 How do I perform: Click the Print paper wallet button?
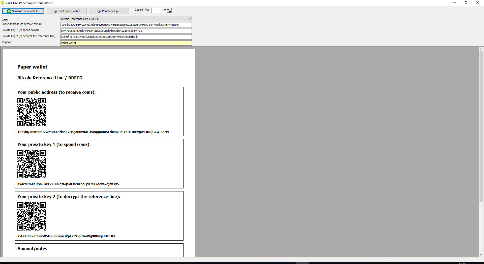click(67, 11)
